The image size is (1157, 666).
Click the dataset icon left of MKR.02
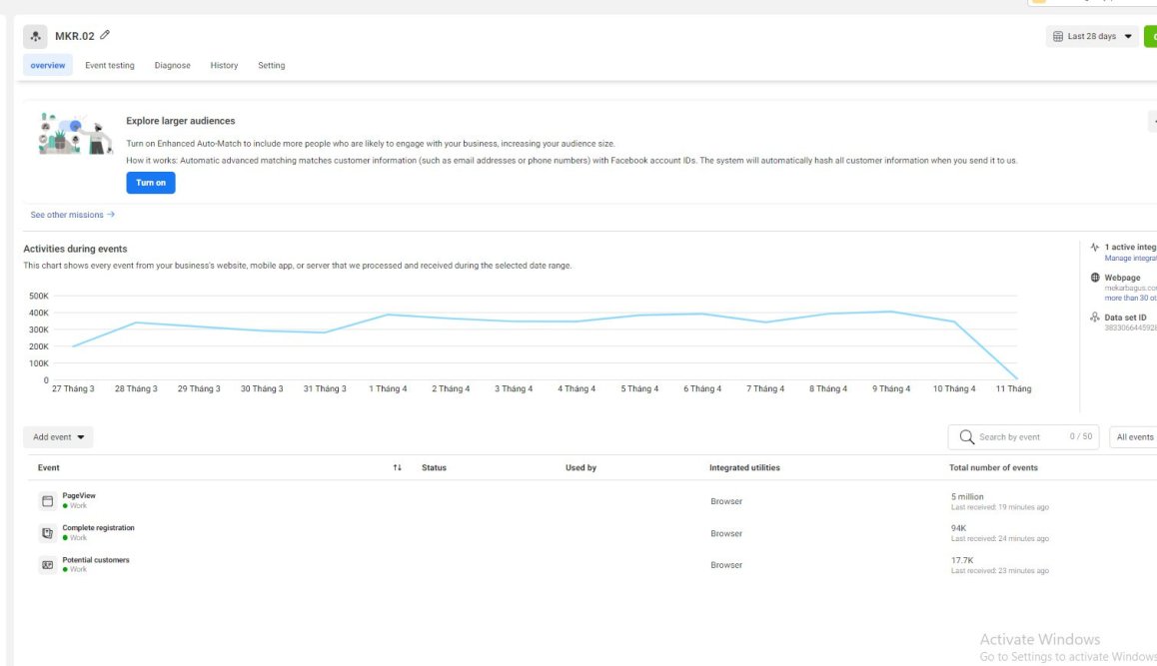point(35,36)
